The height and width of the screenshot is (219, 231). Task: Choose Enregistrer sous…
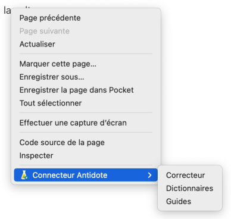point(52,77)
